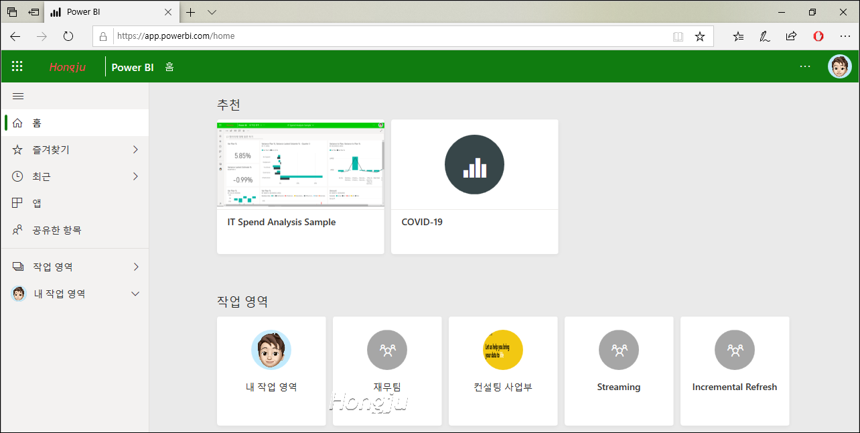860x433 pixels.
Task: Click the COVID-19 bar chart circle icon
Action: point(474,164)
